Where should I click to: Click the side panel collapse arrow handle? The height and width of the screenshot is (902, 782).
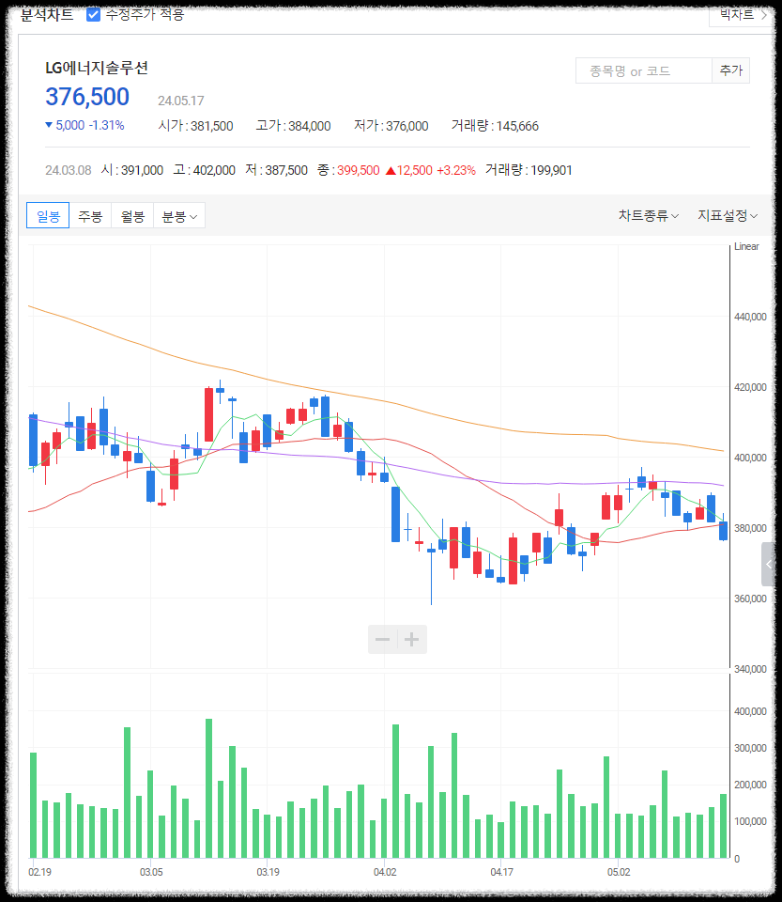click(768, 565)
